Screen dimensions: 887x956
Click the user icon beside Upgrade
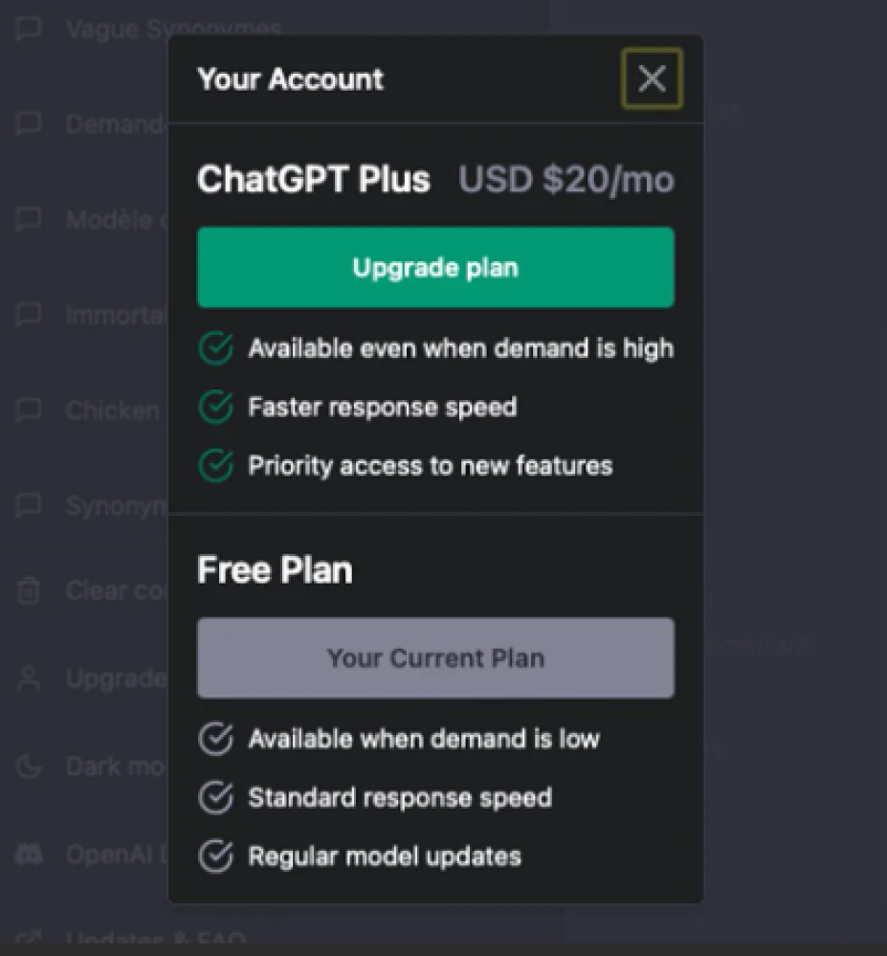pos(28,678)
